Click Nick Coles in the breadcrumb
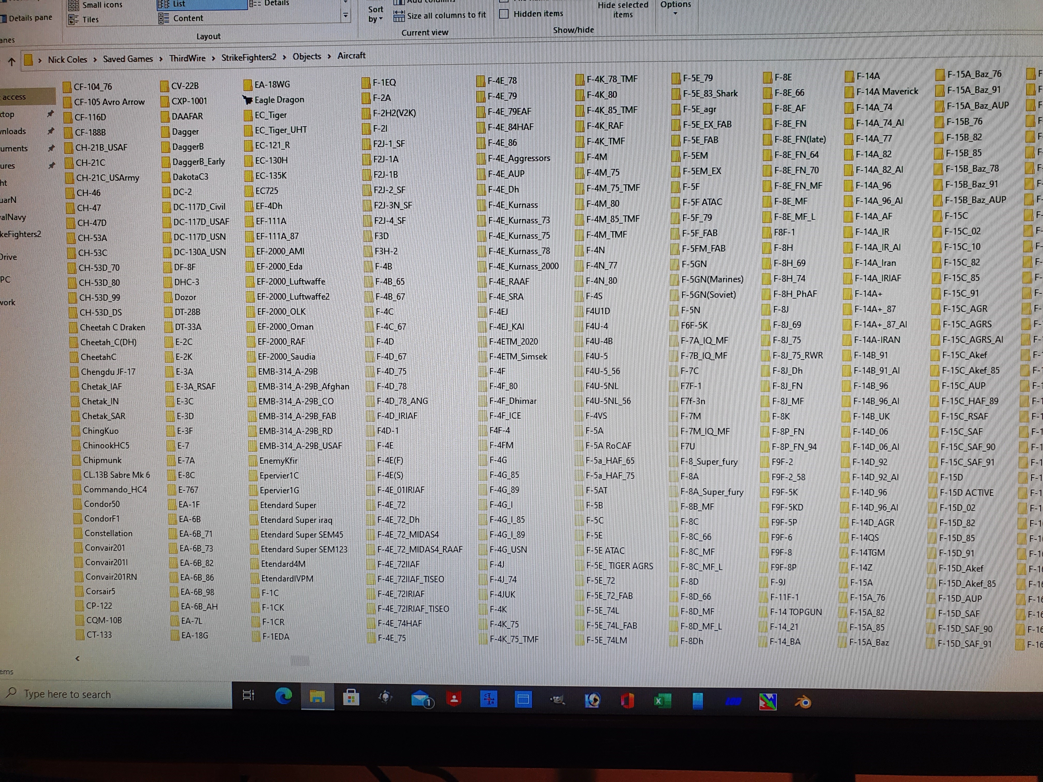Image resolution: width=1043 pixels, height=782 pixels. pyautogui.click(x=68, y=59)
